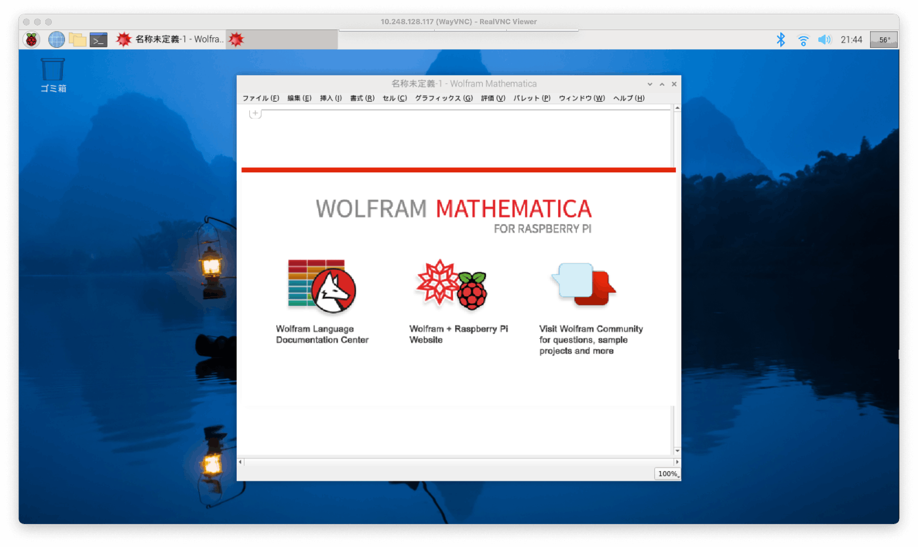Open the 書式(R) menu
Image resolution: width=918 pixels, height=547 pixels.
pos(362,98)
